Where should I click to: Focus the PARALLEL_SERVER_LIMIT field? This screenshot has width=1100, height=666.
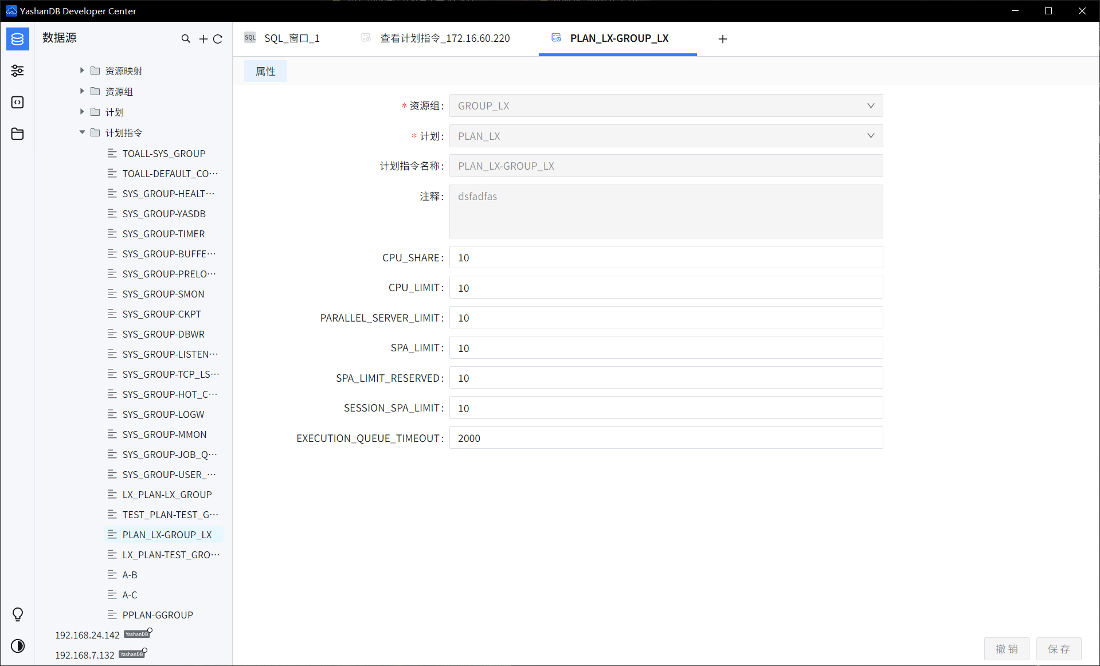click(x=666, y=318)
